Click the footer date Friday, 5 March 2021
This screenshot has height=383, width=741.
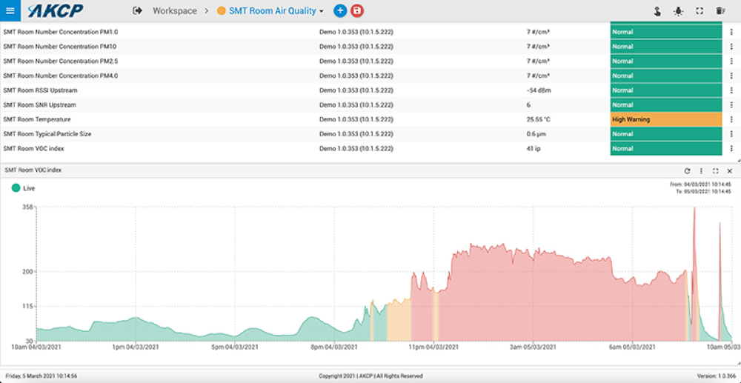41,376
